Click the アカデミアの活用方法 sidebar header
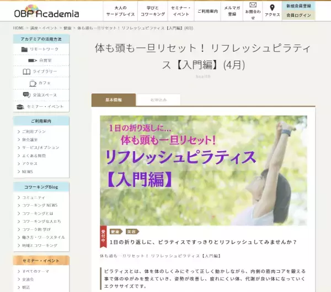The width and height of the screenshot is (331, 292). [x=41, y=39]
